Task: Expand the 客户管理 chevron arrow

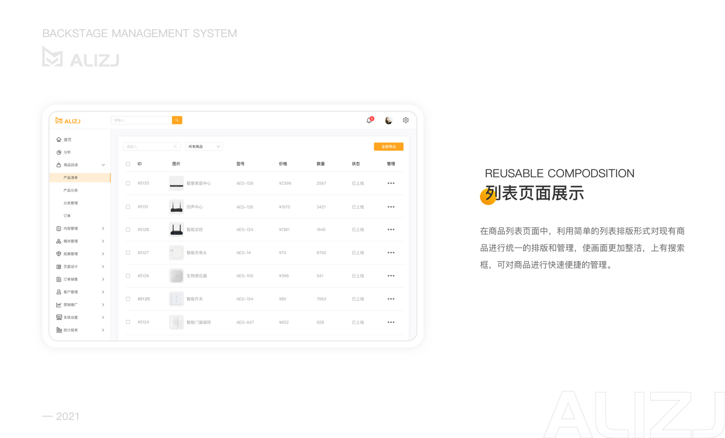Action: (103, 292)
